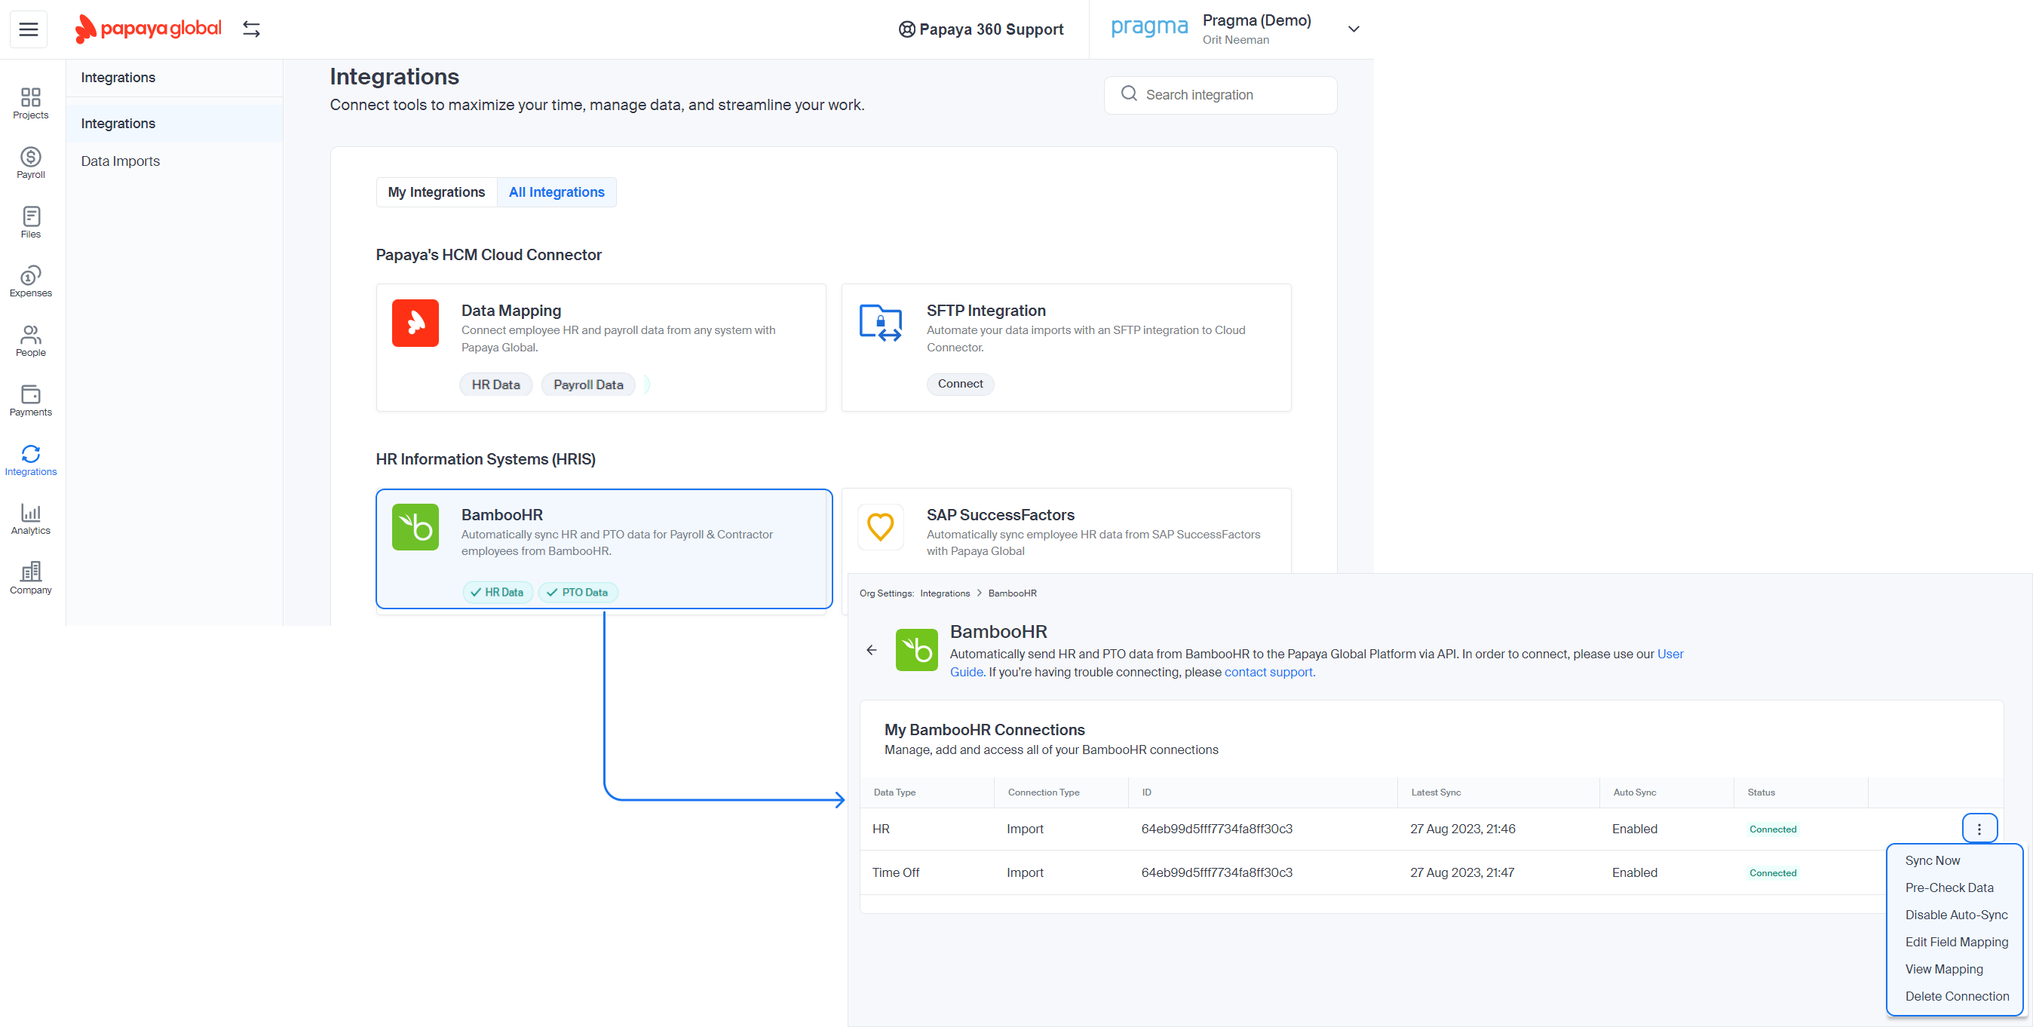Click the SFTP Integration lock icon
The image size is (2033, 1027).
click(880, 323)
